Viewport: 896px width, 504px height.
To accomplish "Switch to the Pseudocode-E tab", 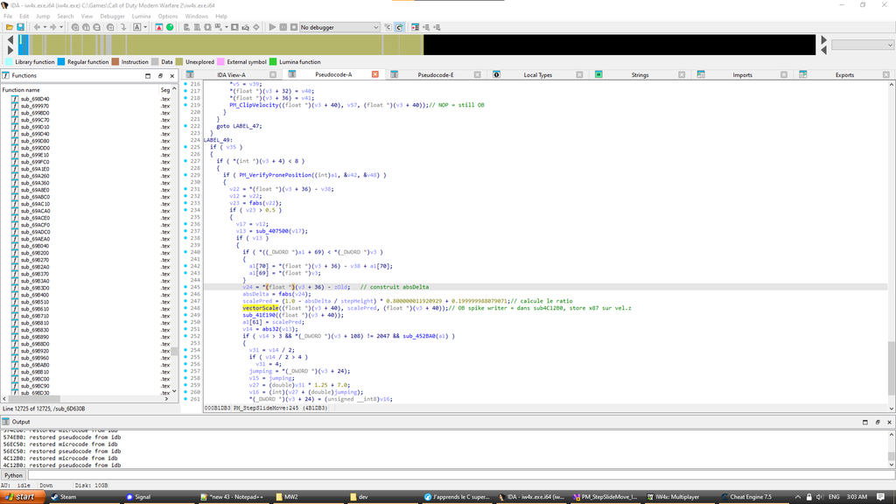I will pos(435,75).
